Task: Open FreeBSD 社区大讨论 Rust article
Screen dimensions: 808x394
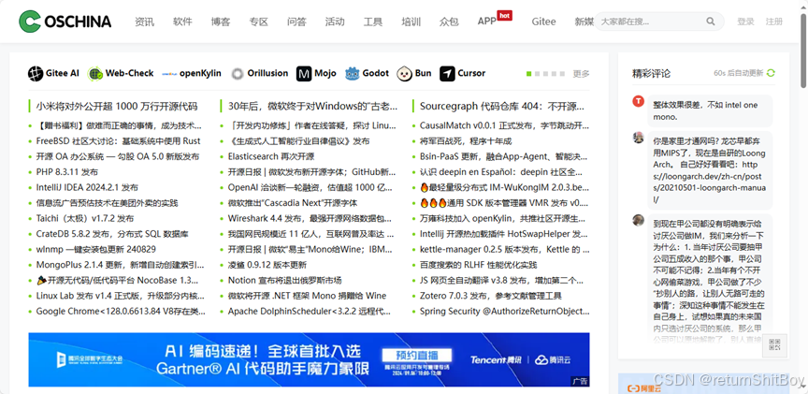Action: coord(118,140)
